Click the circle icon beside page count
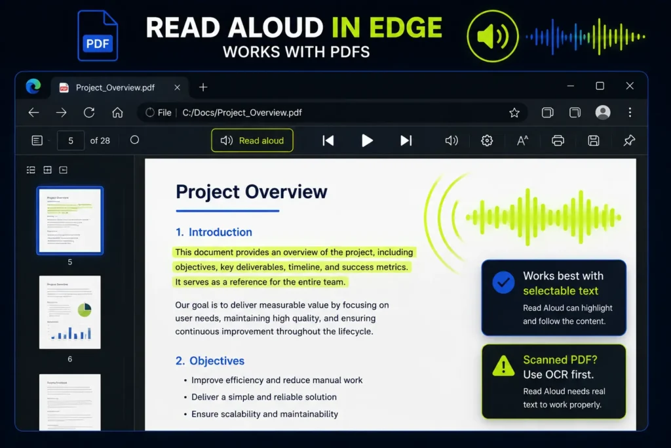The image size is (671, 448). click(x=134, y=140)
